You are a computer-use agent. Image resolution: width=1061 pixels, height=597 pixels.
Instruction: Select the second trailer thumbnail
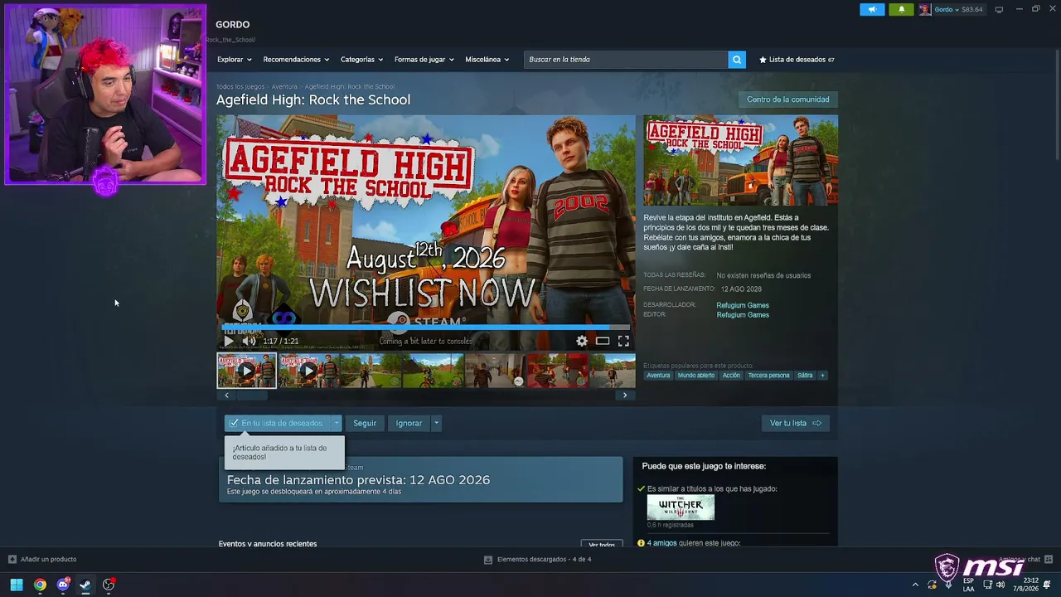308,371
